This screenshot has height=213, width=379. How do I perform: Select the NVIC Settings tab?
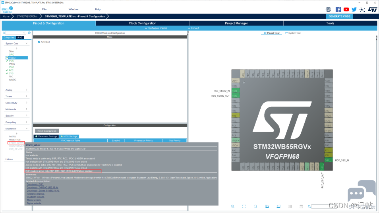coord(69,136)
